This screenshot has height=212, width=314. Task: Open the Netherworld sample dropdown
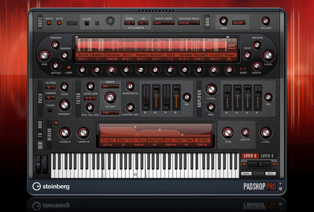(219, 40)
